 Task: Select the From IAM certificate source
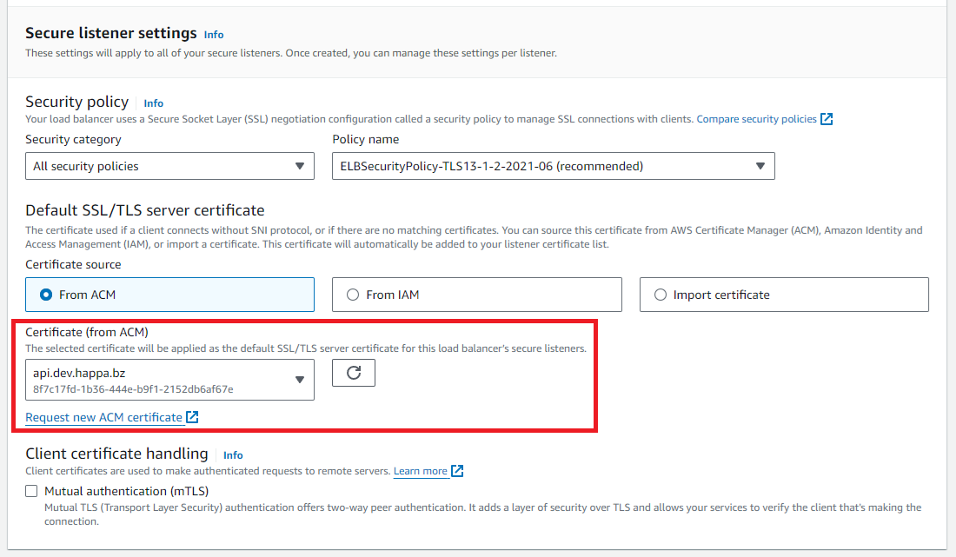477,295
